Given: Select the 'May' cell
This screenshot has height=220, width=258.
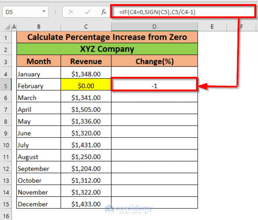Looking at the screenshot, I should point(39,120).
